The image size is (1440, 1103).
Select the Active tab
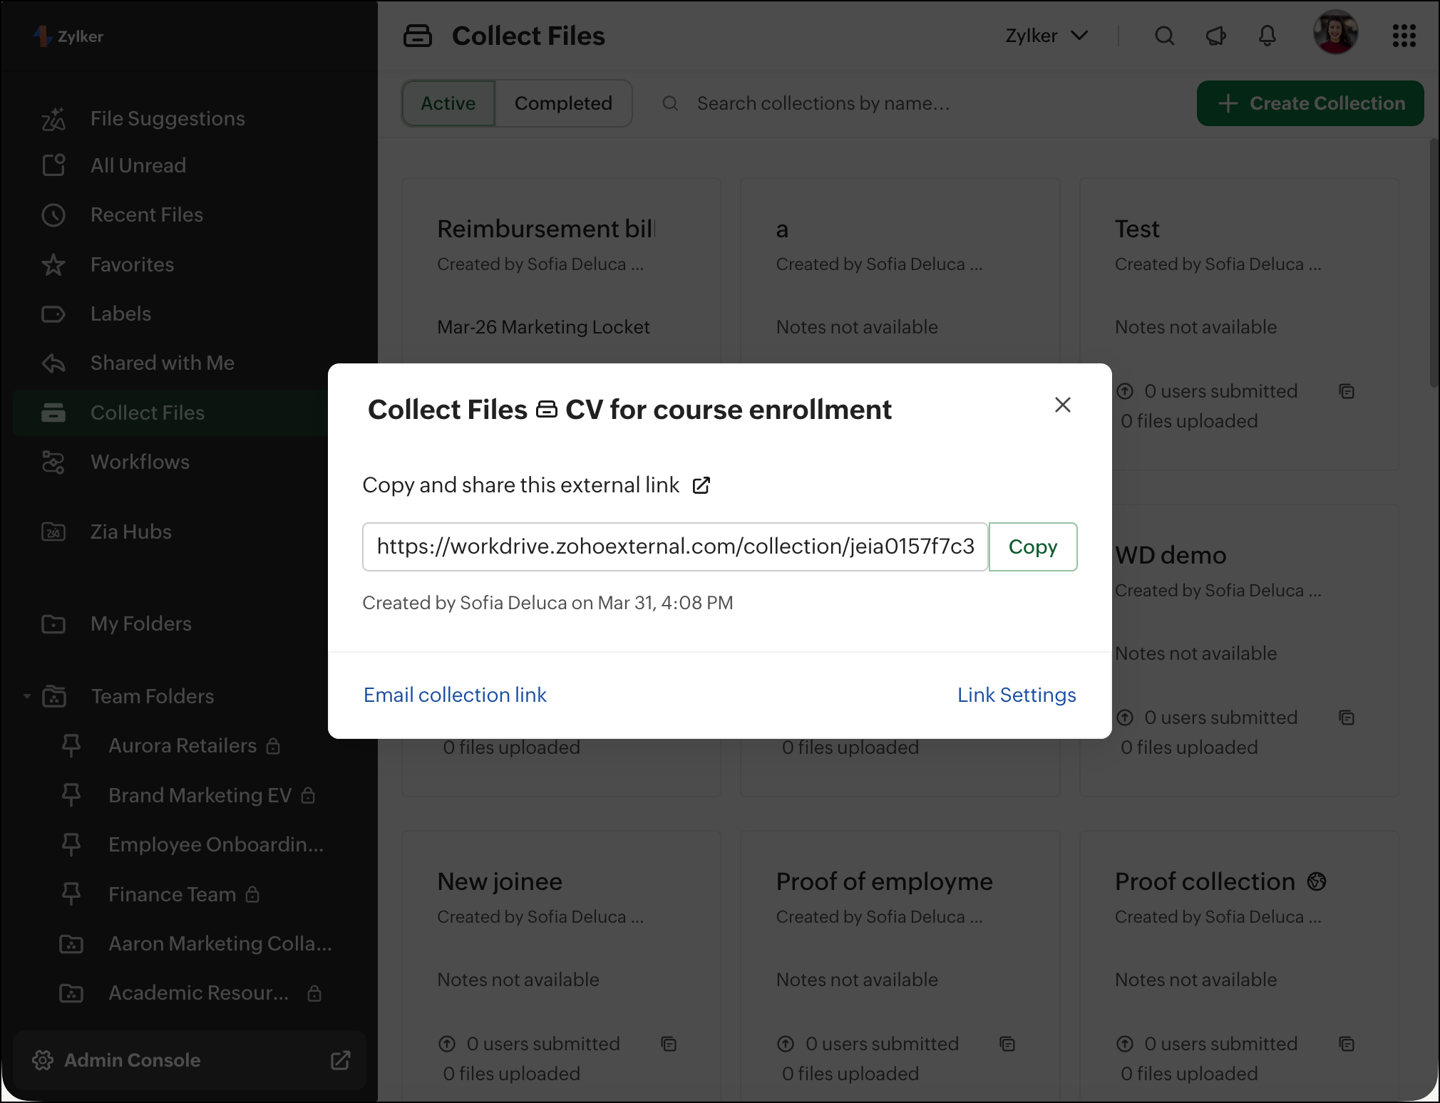tap(448, 103)
